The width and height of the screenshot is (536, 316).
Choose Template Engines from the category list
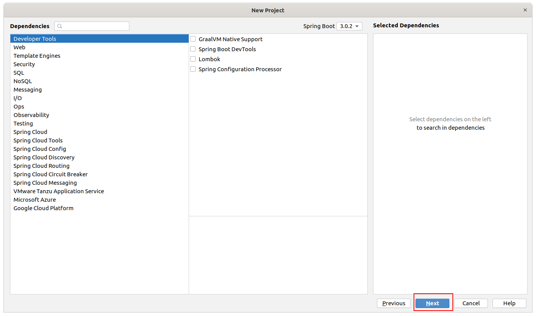click(37, 56)
